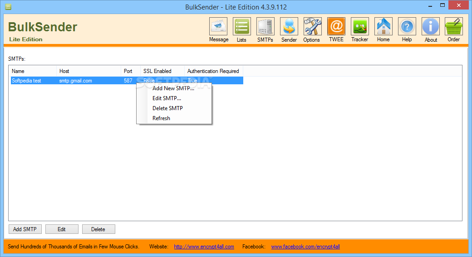This screenshot has width=472, height=257.
Task: Close the BulkSender window
Action: point(459,5)
